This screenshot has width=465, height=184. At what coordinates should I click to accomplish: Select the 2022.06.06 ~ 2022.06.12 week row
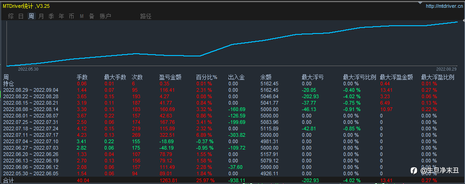pos(232,167)
